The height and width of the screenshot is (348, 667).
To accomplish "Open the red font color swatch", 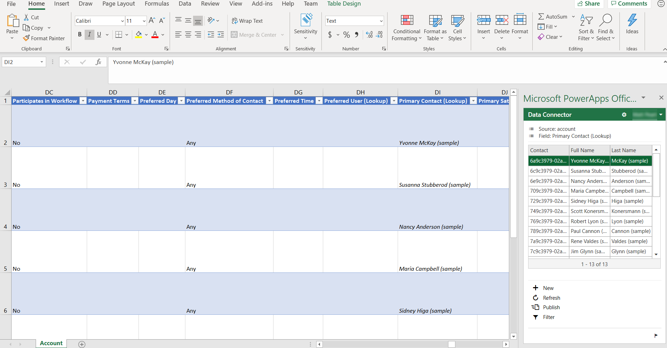I will (x=155, y=34).
